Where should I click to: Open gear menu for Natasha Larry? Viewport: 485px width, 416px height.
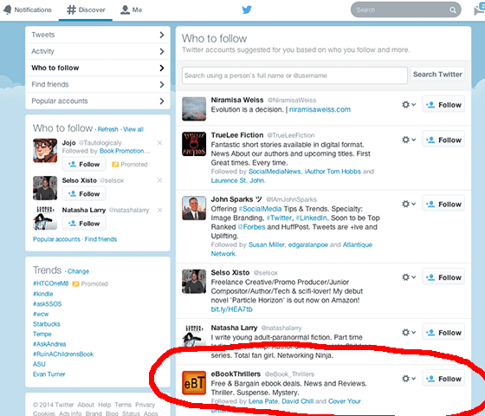click(409, 333)
